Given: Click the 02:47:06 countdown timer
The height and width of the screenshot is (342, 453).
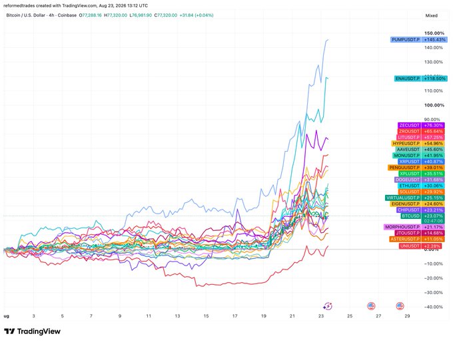Looking at the screenshot, I should 433,221.
